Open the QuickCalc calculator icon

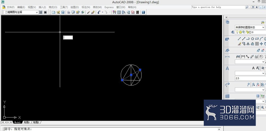click(138, 12)
